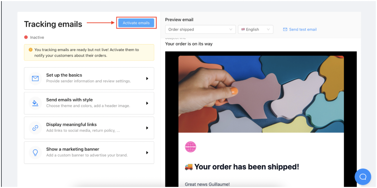Expand the Send emails with style arrow
This screenshot has width=377, height=188.
[147, 103]
